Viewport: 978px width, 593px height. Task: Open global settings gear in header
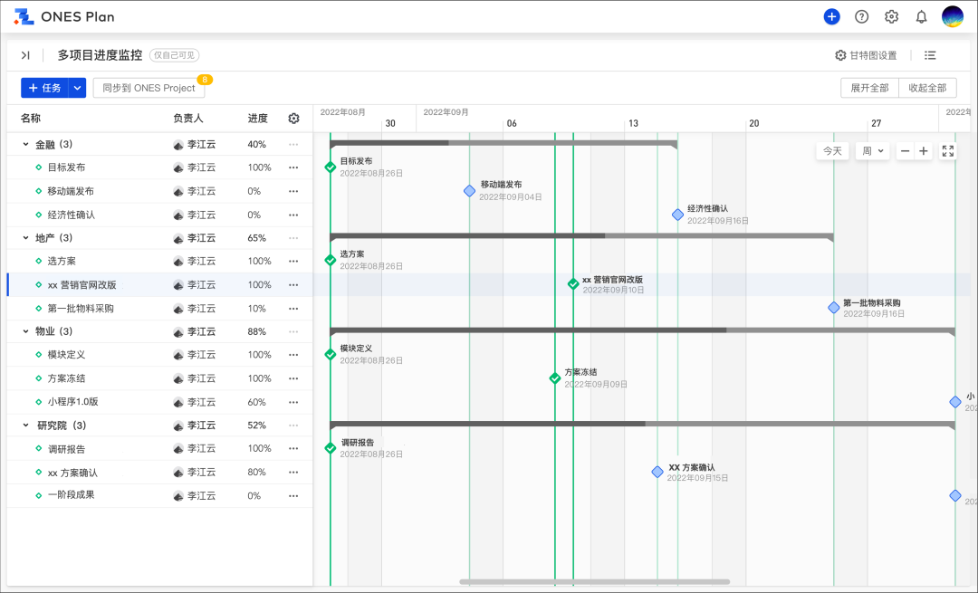click(x=891, y=17)
